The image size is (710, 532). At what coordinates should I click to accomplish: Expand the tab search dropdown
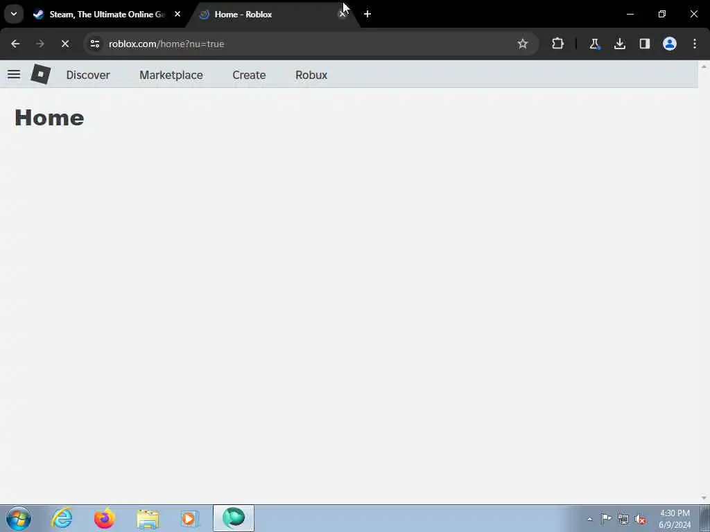(14, 14)
